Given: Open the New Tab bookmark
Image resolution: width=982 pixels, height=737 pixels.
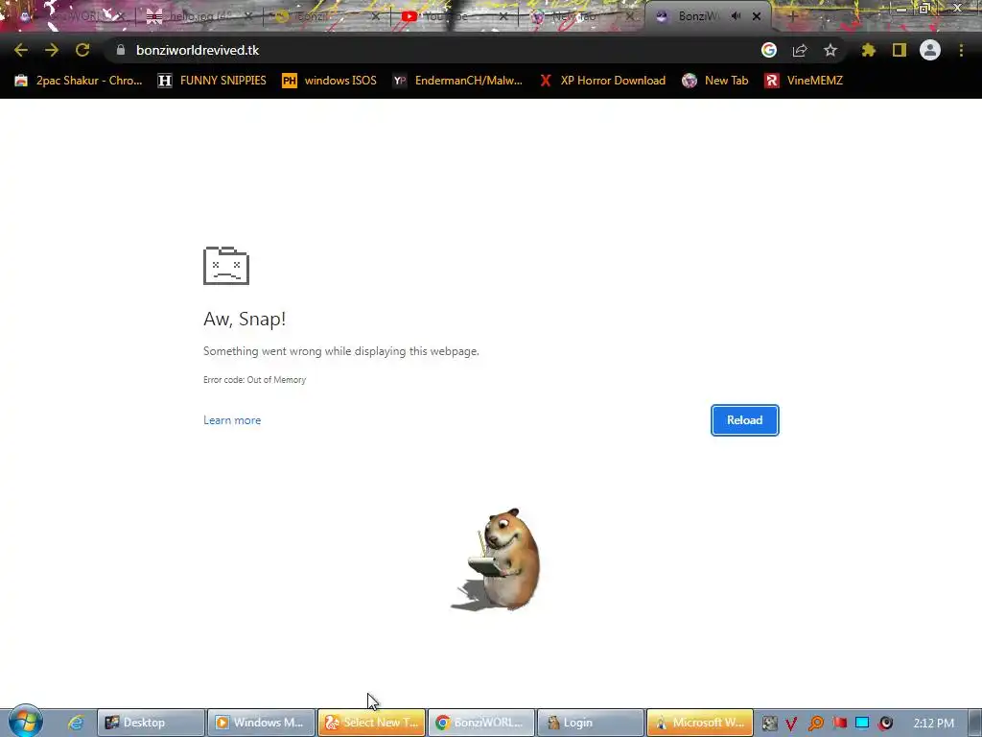Looking at the screenshot, I should coord(715,81).
